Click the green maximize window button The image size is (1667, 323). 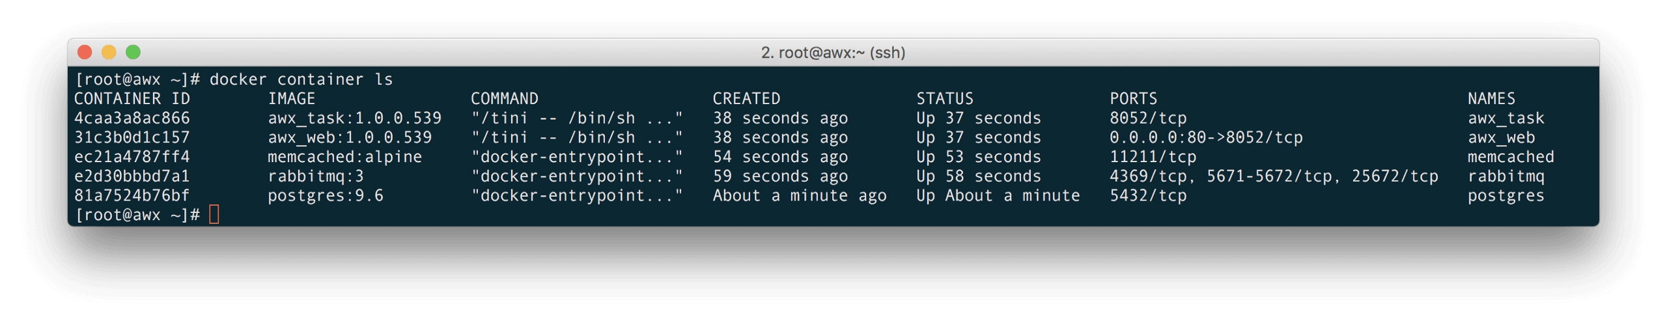coord(133,52)
